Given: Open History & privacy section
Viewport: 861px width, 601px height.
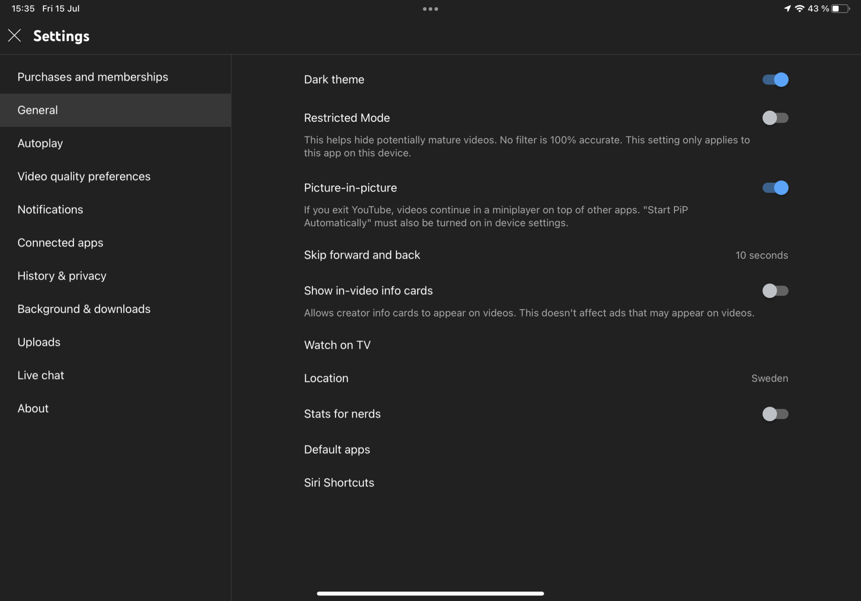Looking at the screenshot, I should (62, 276).
